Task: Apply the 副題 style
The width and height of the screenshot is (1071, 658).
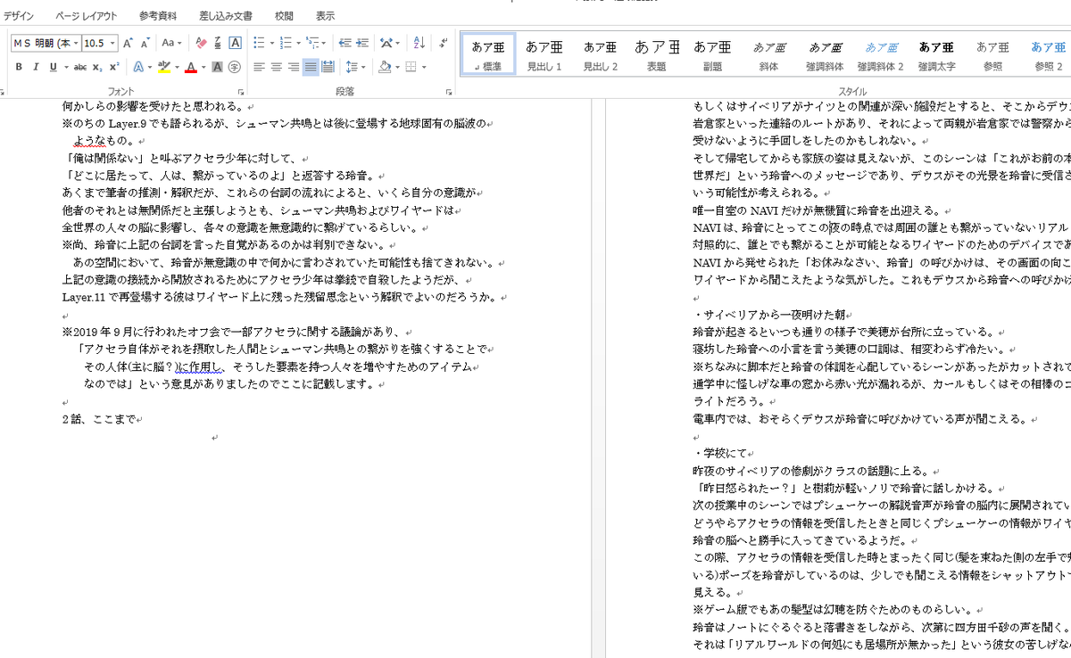Action: coord(712,54)
